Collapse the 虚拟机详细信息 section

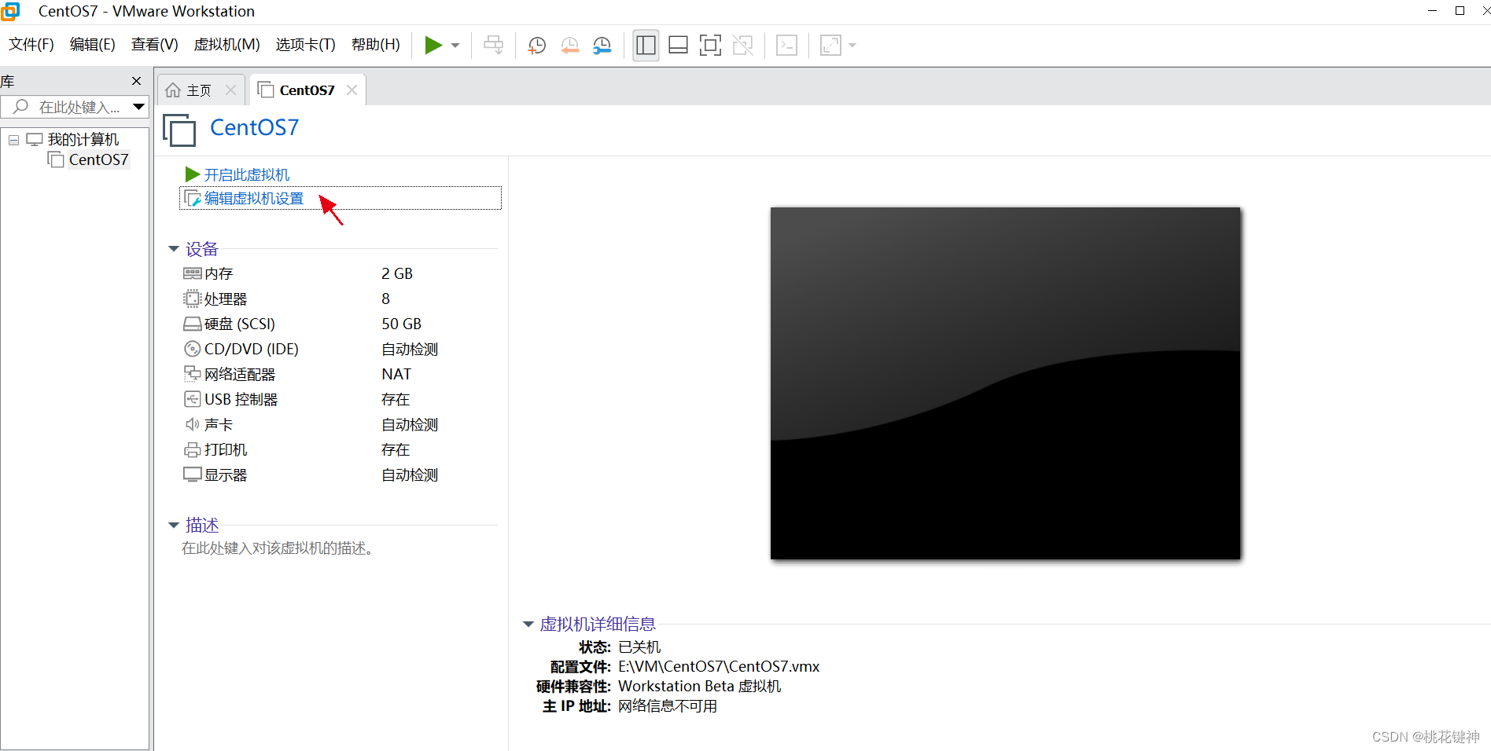point(528,625)
